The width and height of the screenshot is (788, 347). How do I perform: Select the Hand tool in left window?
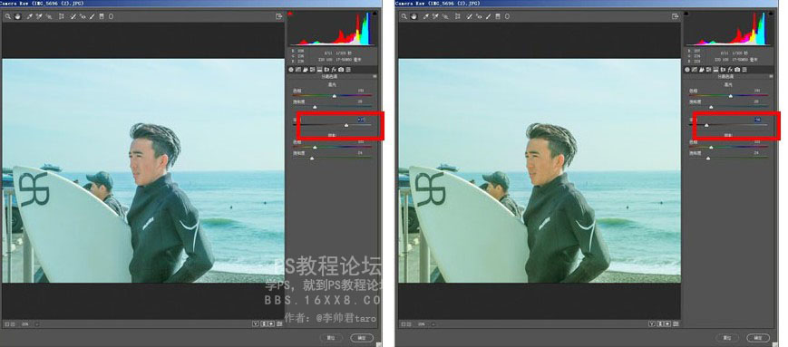(x=17, y=16)
